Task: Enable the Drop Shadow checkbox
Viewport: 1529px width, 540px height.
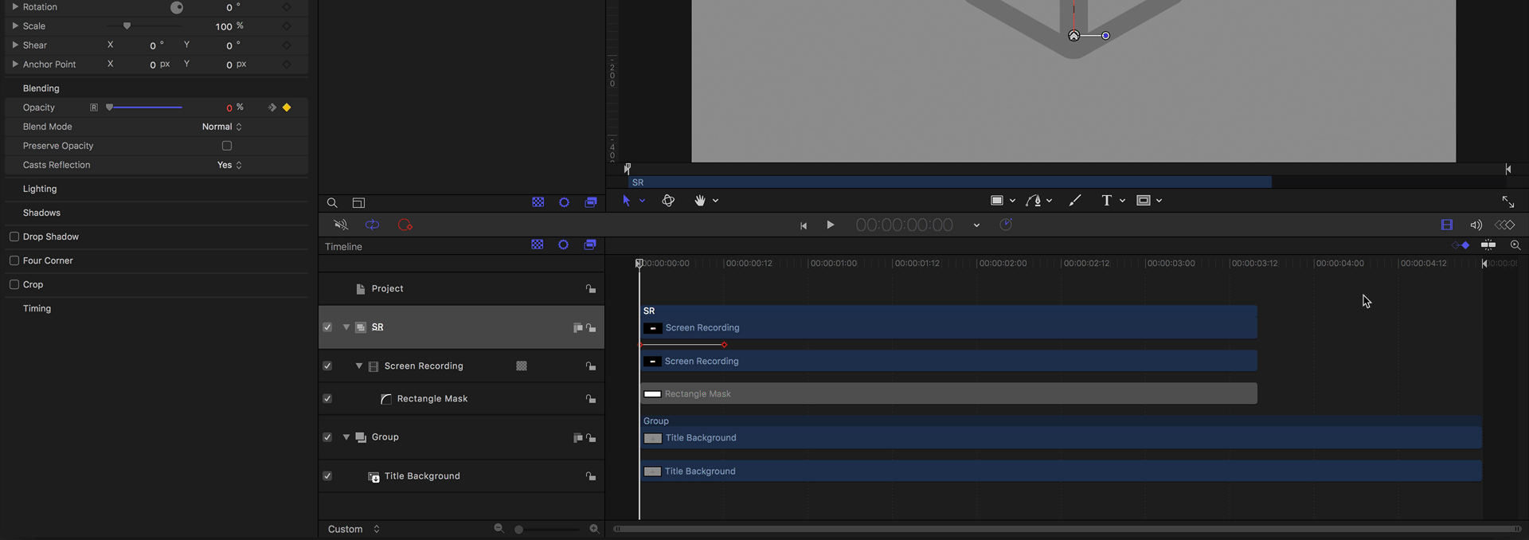Action: coord(14,237)
